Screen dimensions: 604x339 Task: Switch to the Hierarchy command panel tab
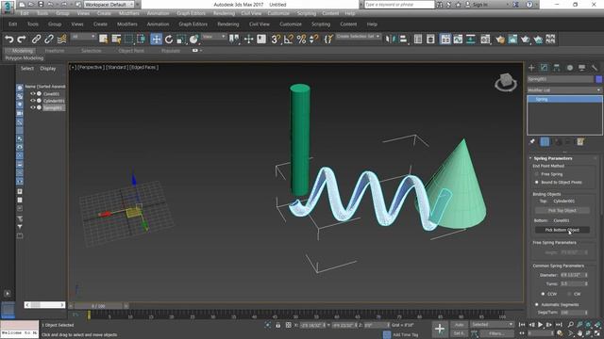pyautogui.click(x=557, y=68)
